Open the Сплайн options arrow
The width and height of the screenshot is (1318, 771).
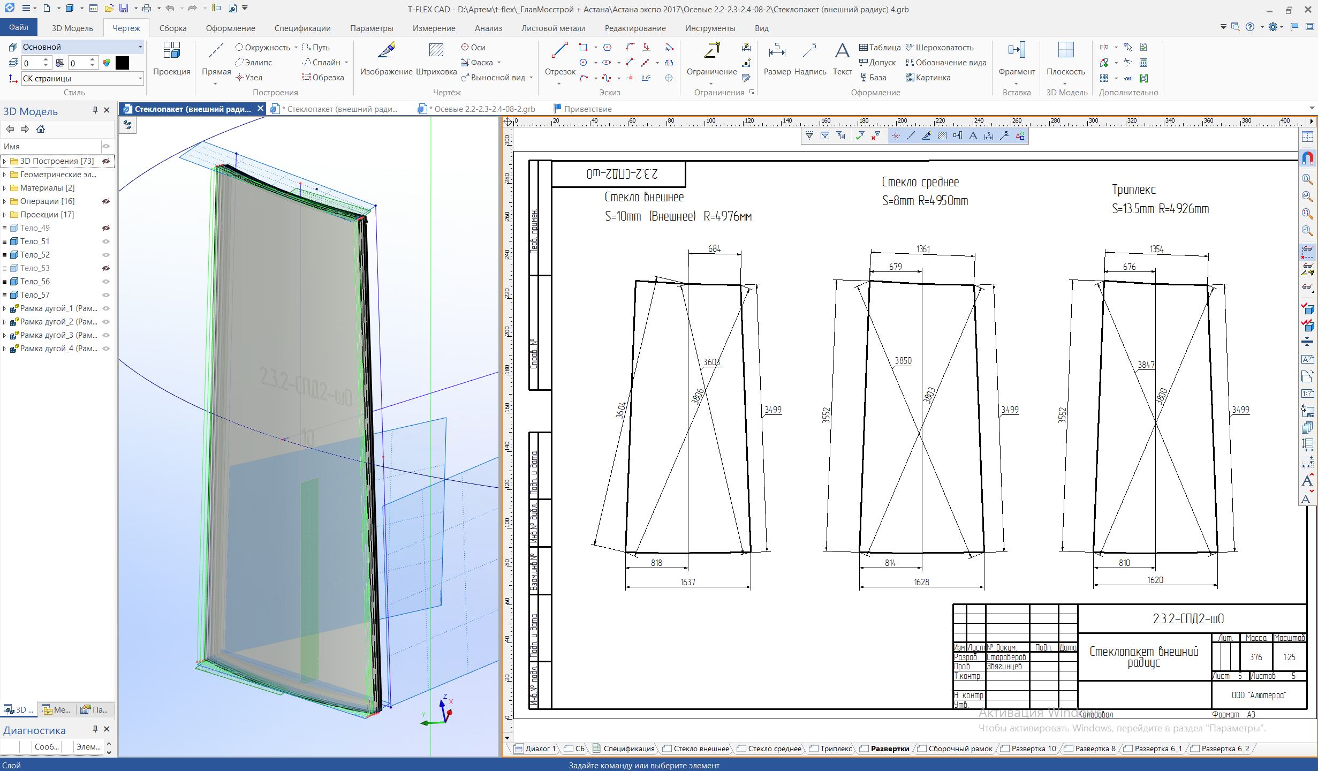(346, 62)
